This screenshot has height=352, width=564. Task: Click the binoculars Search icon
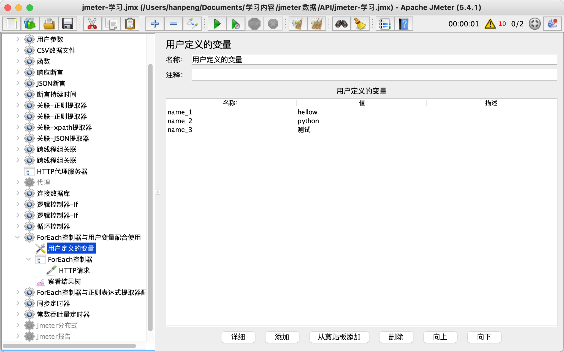341,24
